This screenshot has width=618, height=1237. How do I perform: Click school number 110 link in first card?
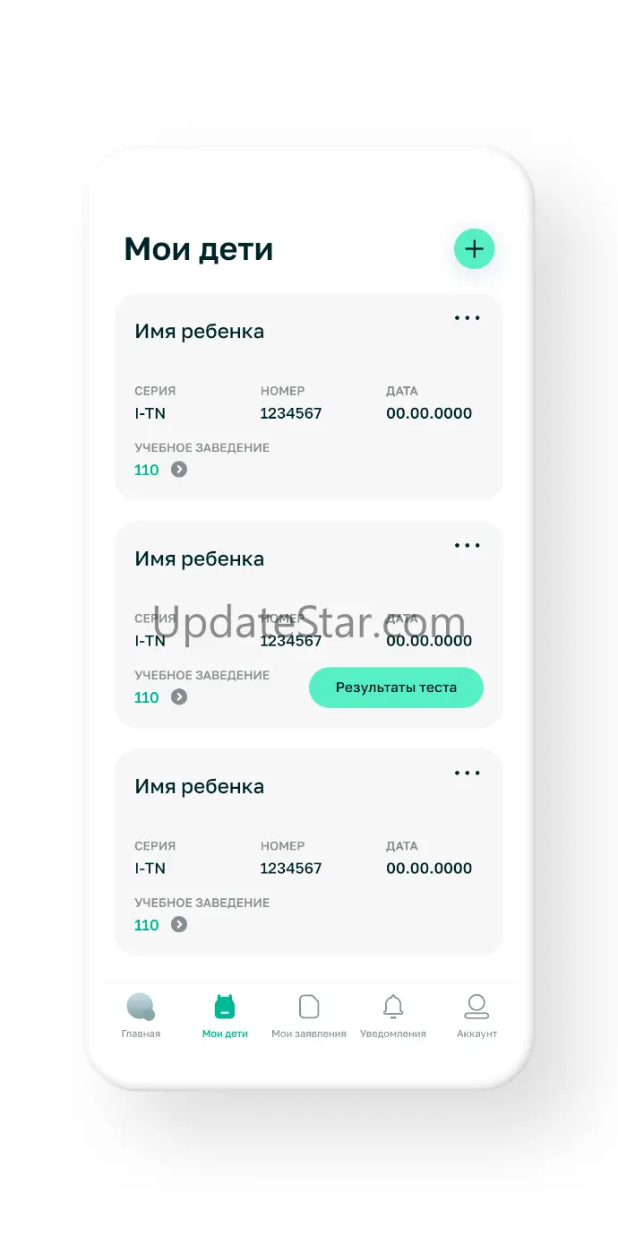coord(147,470)
